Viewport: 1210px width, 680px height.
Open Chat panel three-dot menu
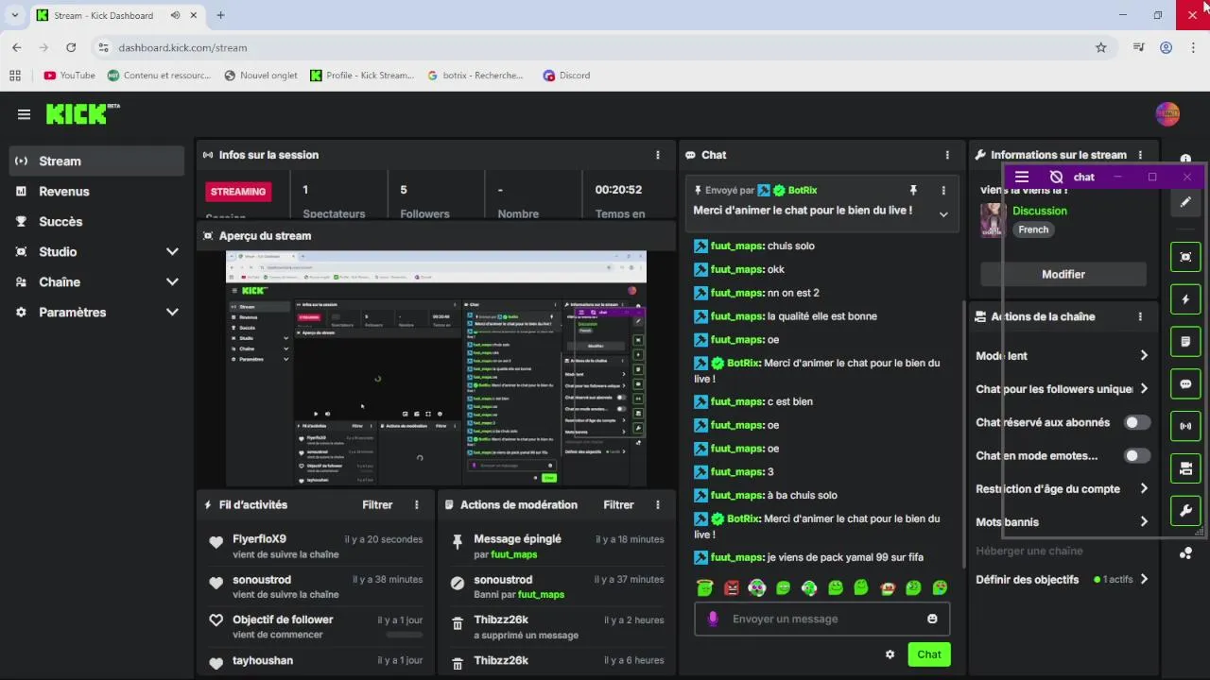947,155
